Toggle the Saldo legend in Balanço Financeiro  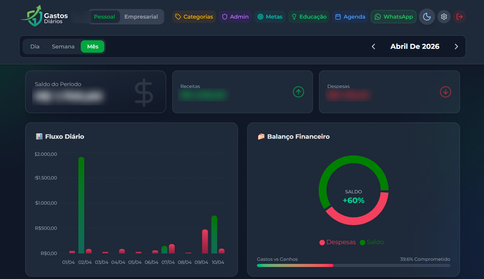(x=372, y=242)
